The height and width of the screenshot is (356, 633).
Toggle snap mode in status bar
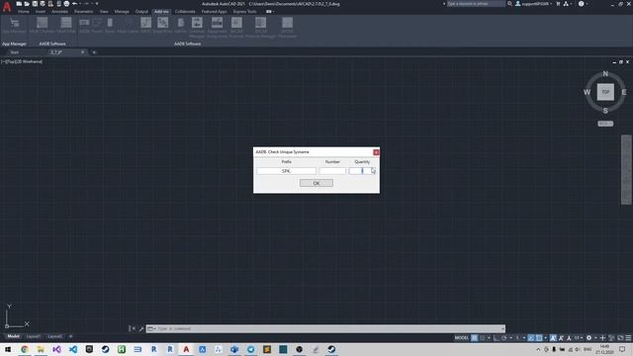click(483, 338)
